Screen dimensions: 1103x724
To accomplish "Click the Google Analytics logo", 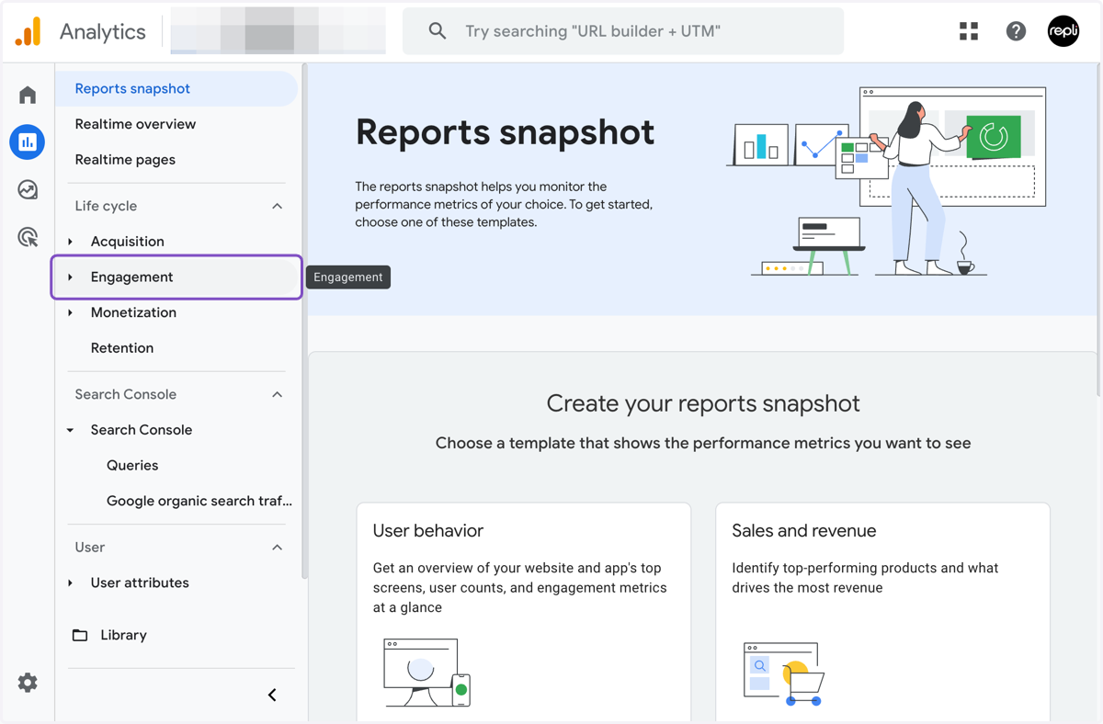I will pyautogui.click(x=28, y=31).
